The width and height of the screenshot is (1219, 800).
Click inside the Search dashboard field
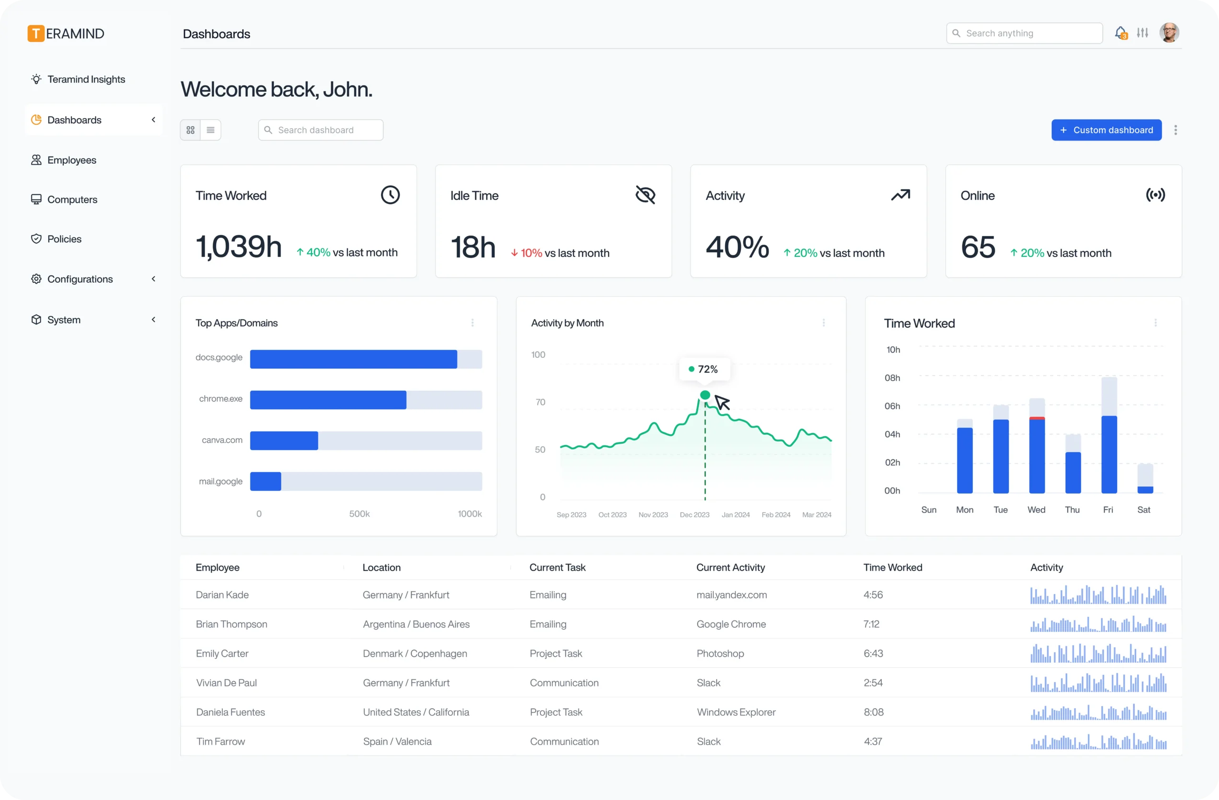click(320, 129)
